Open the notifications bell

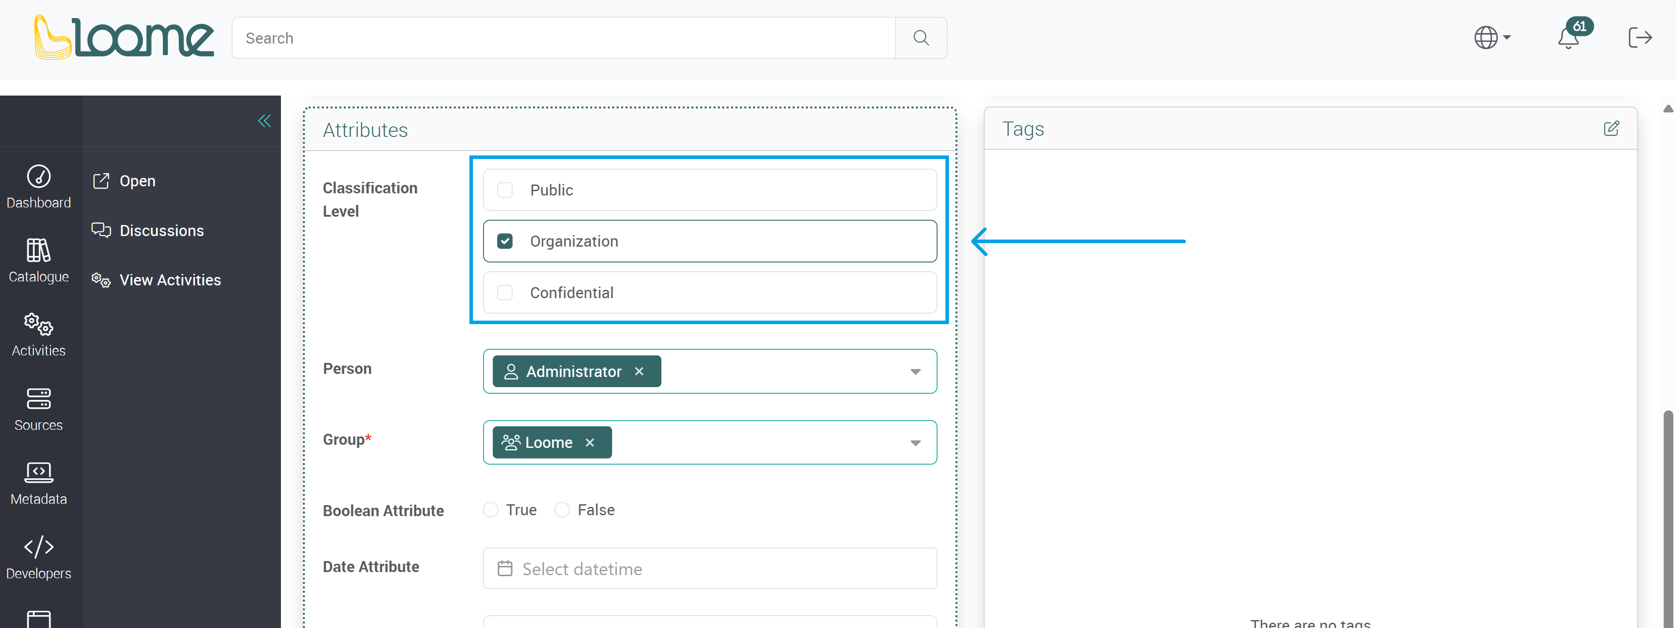(x=1569, y=38)
